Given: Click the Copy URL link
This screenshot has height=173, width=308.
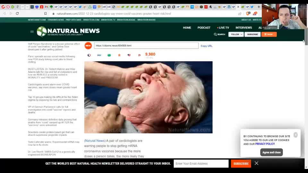Looking at the screenshot, I should click(x=206, y=46).
